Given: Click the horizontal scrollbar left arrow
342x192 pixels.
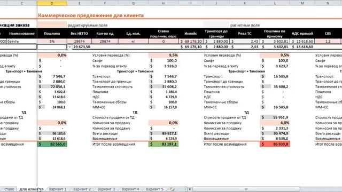Looking at the screenshot, I should [x=190, y=189].
